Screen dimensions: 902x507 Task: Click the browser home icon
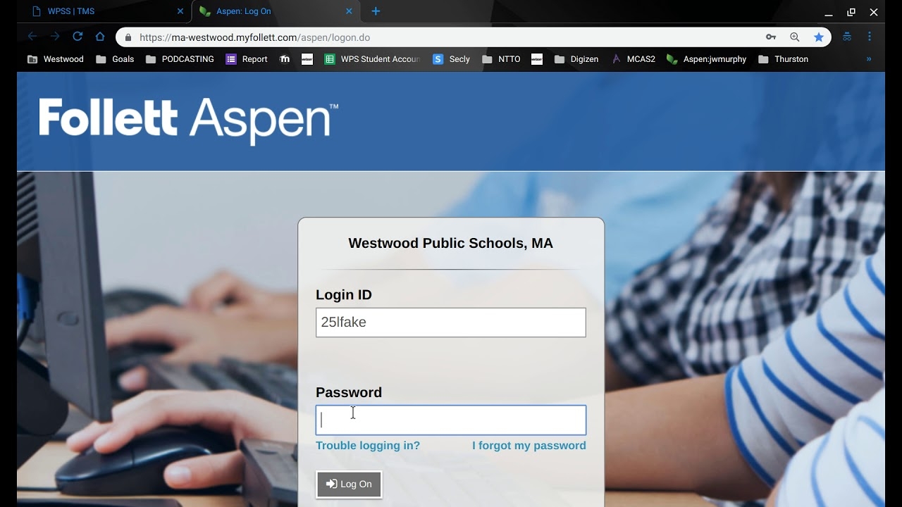click(x=100, y=37)
